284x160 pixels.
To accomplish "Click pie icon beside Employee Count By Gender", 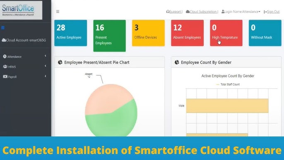I will tap(177, 62).
